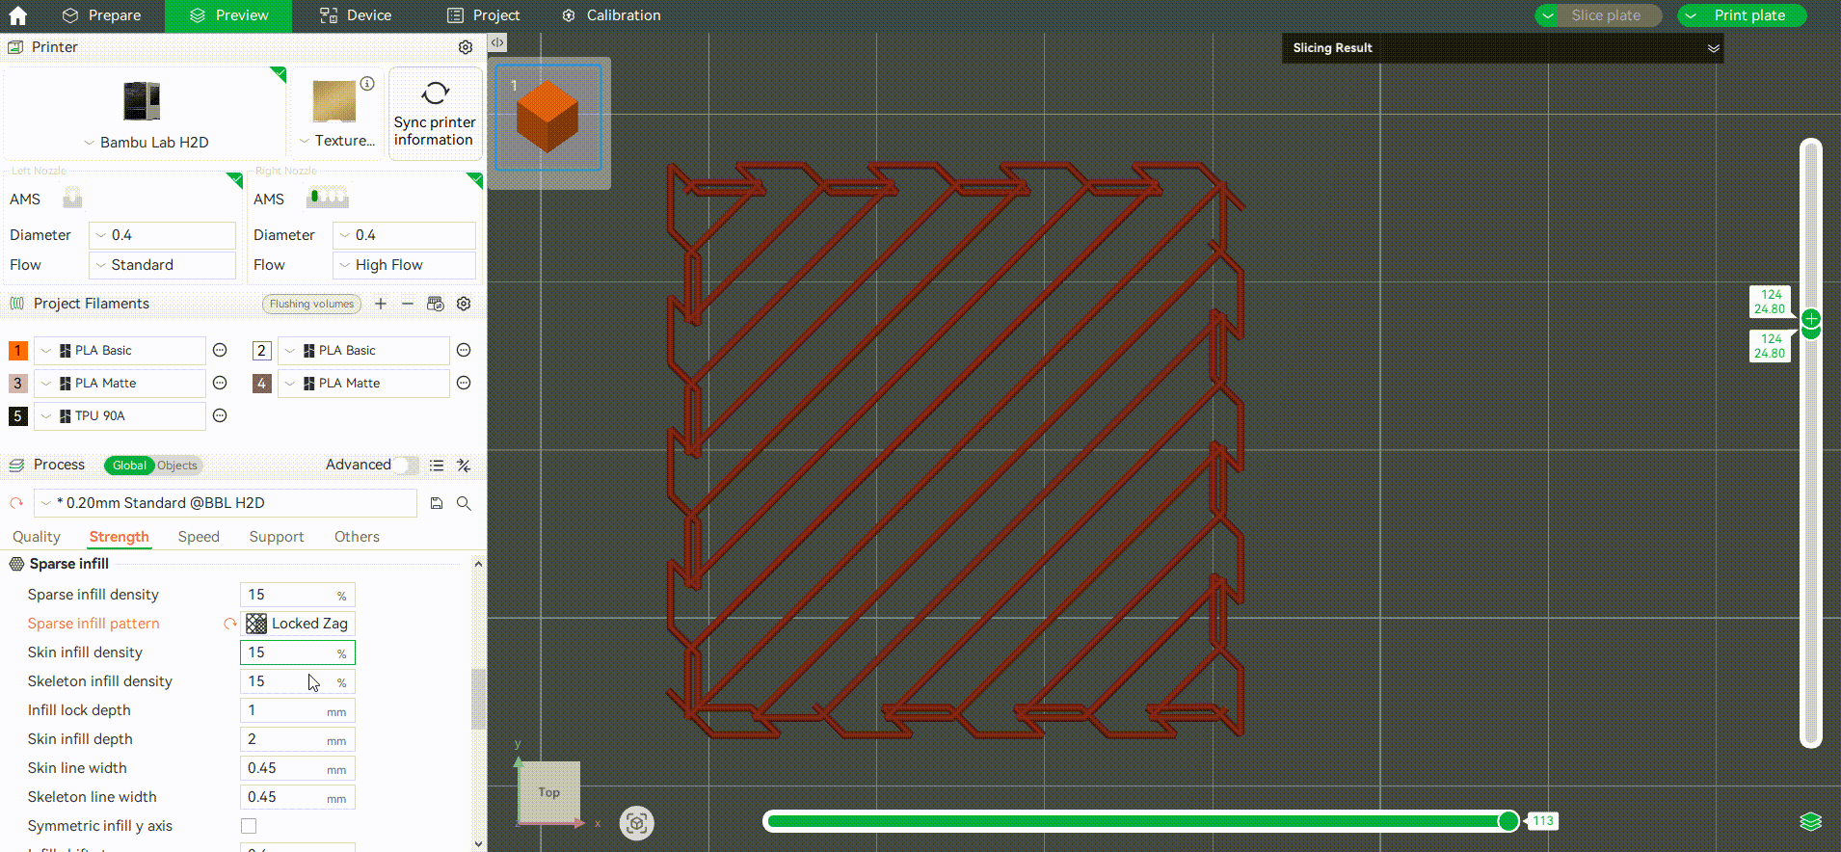Open printer settings gear icon
Viewport: 1841px width, 852px height.
coord(466,47)
